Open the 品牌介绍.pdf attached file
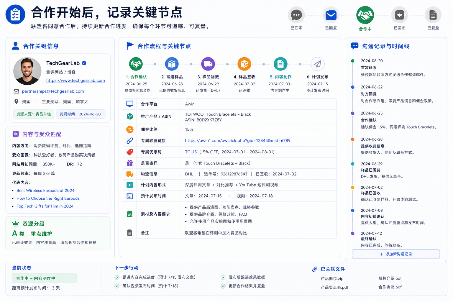The height and width of the screenshot is (302, 453). pyautogui.click(x=390, y=278)
